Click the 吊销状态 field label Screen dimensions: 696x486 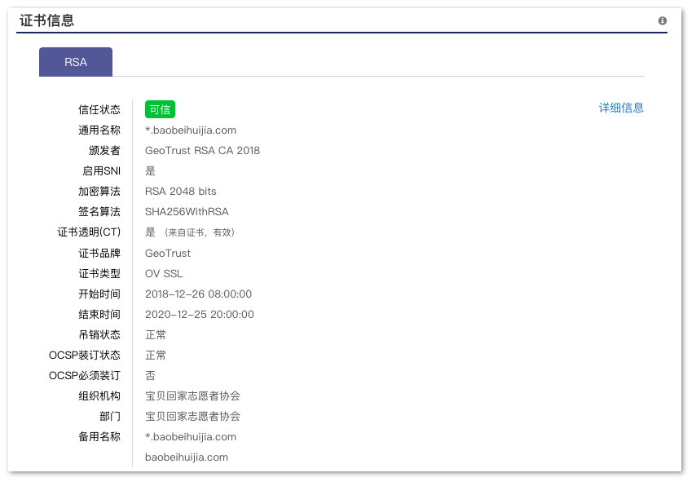pyautogui.click(x=99, y=335)
